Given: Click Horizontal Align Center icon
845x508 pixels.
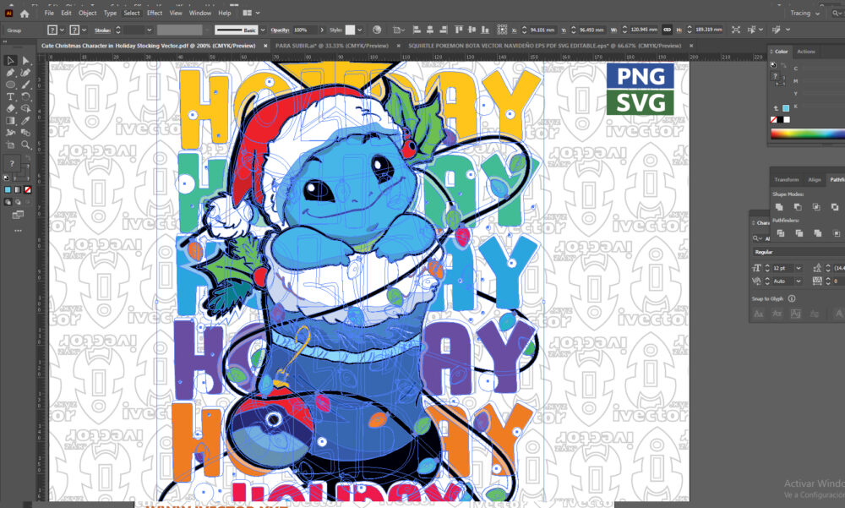Looking at the screenshot, I should (430, 30).
